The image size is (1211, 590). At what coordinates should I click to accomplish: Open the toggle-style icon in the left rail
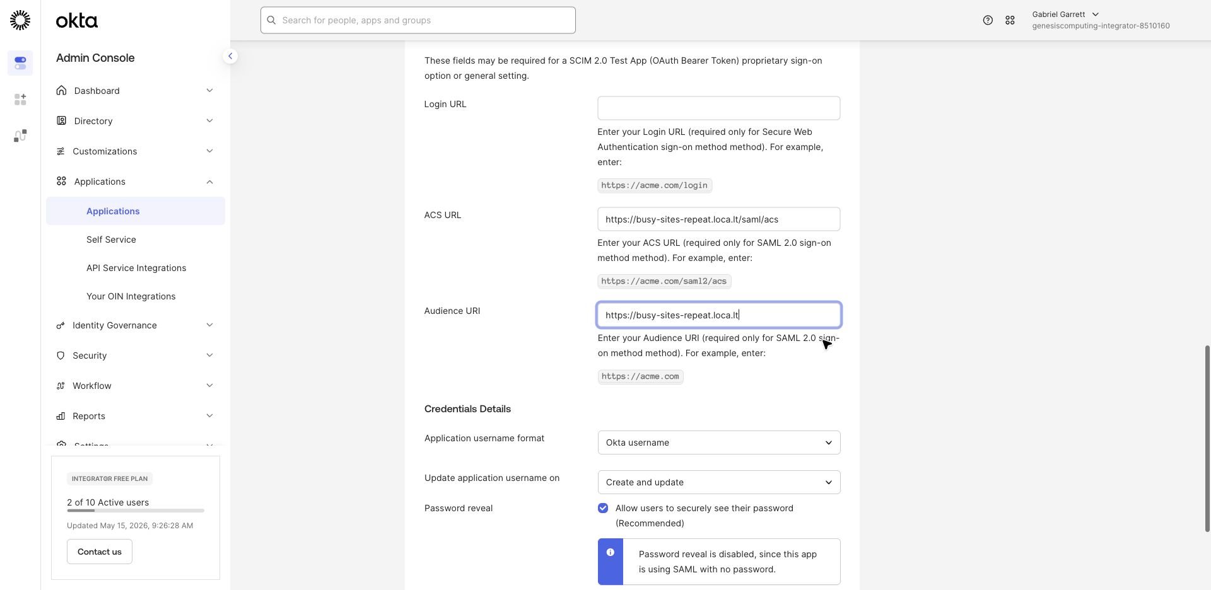click(x=20, y=63)
